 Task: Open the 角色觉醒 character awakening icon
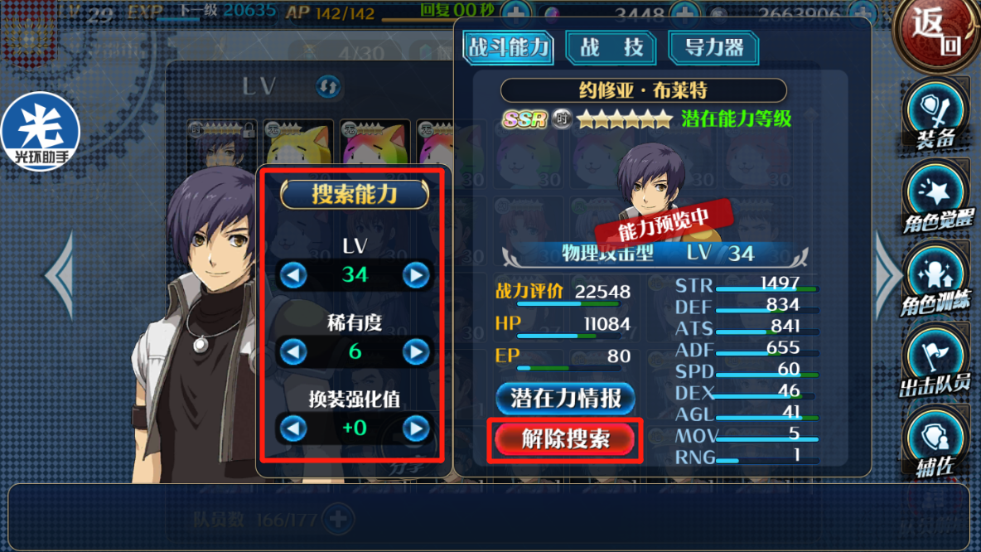(936, 199)
